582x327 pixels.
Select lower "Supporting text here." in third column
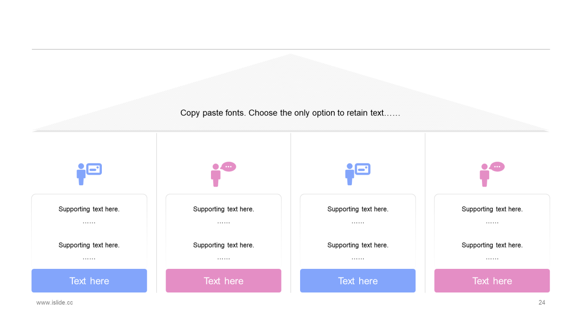(x=358, y=245)
